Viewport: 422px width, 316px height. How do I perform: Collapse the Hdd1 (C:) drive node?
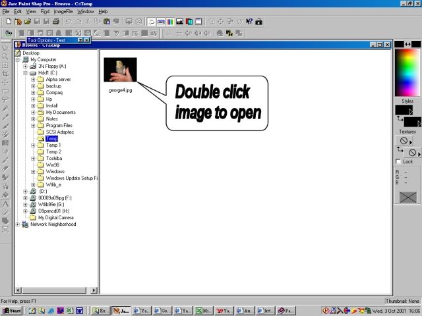point(25,73)
